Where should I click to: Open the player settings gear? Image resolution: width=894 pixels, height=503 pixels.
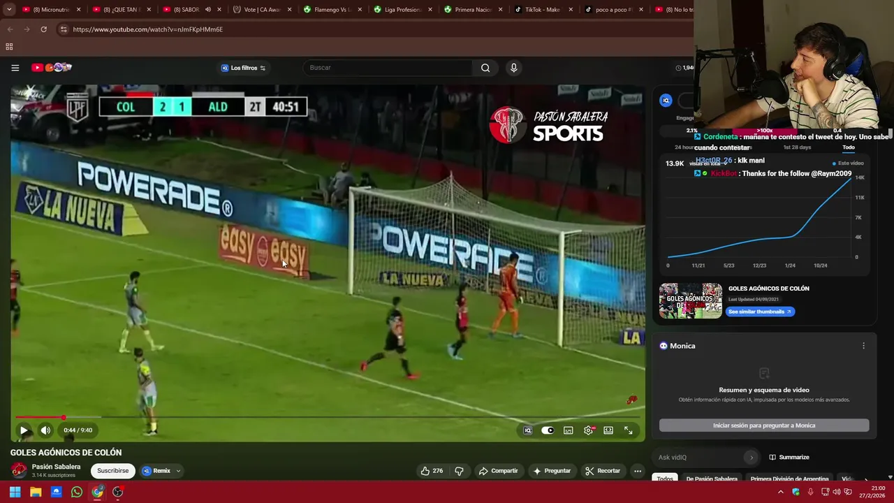589,430
